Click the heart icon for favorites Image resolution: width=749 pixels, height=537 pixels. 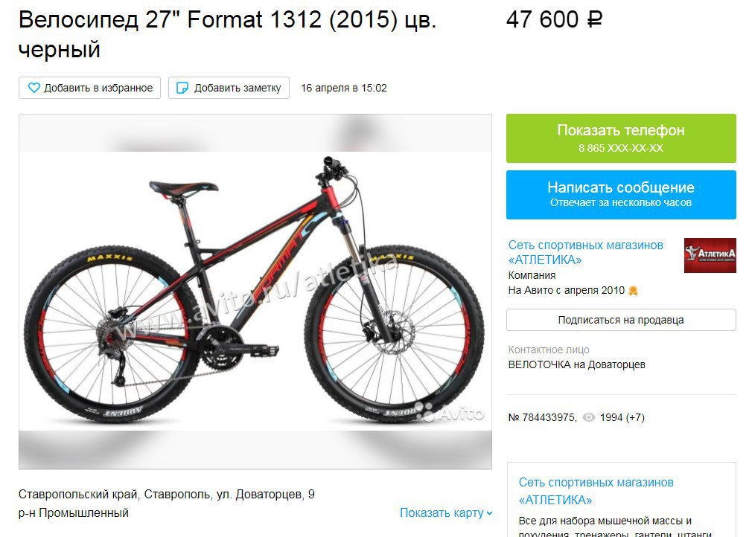34,88
